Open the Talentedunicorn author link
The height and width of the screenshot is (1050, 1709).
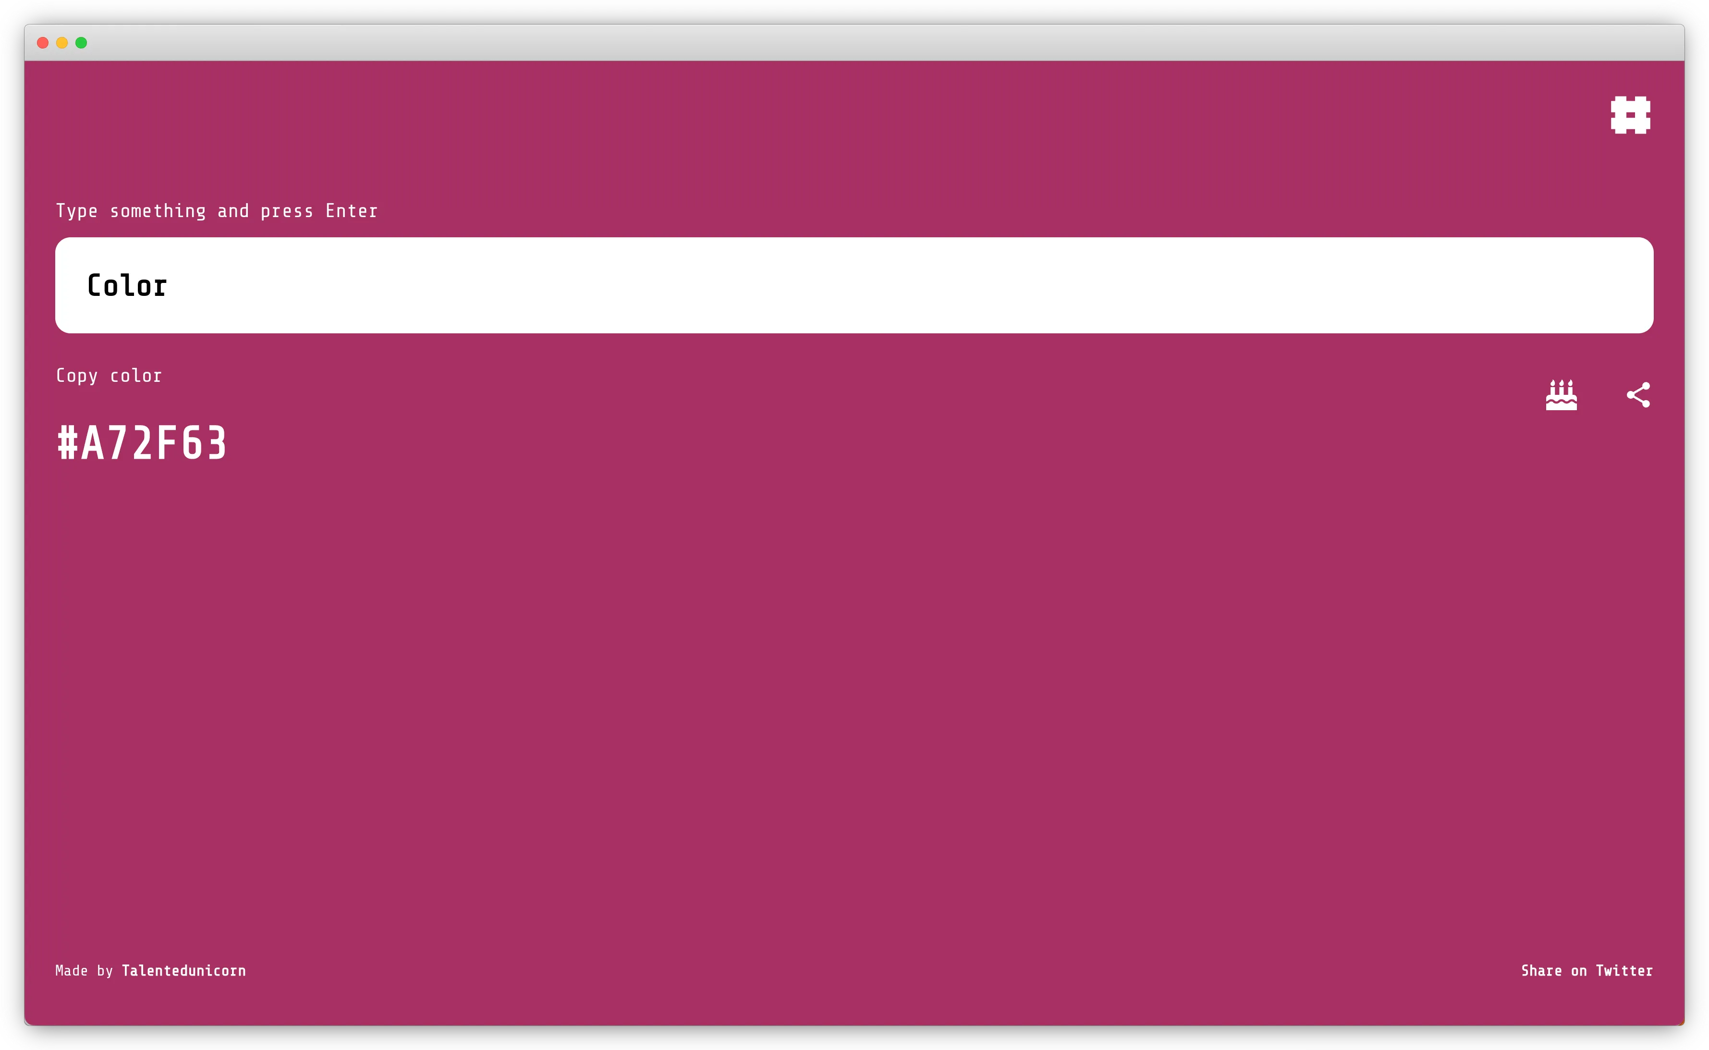(183, 971)
